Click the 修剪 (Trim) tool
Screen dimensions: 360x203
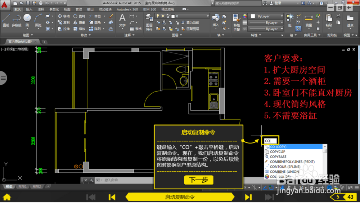95,16
